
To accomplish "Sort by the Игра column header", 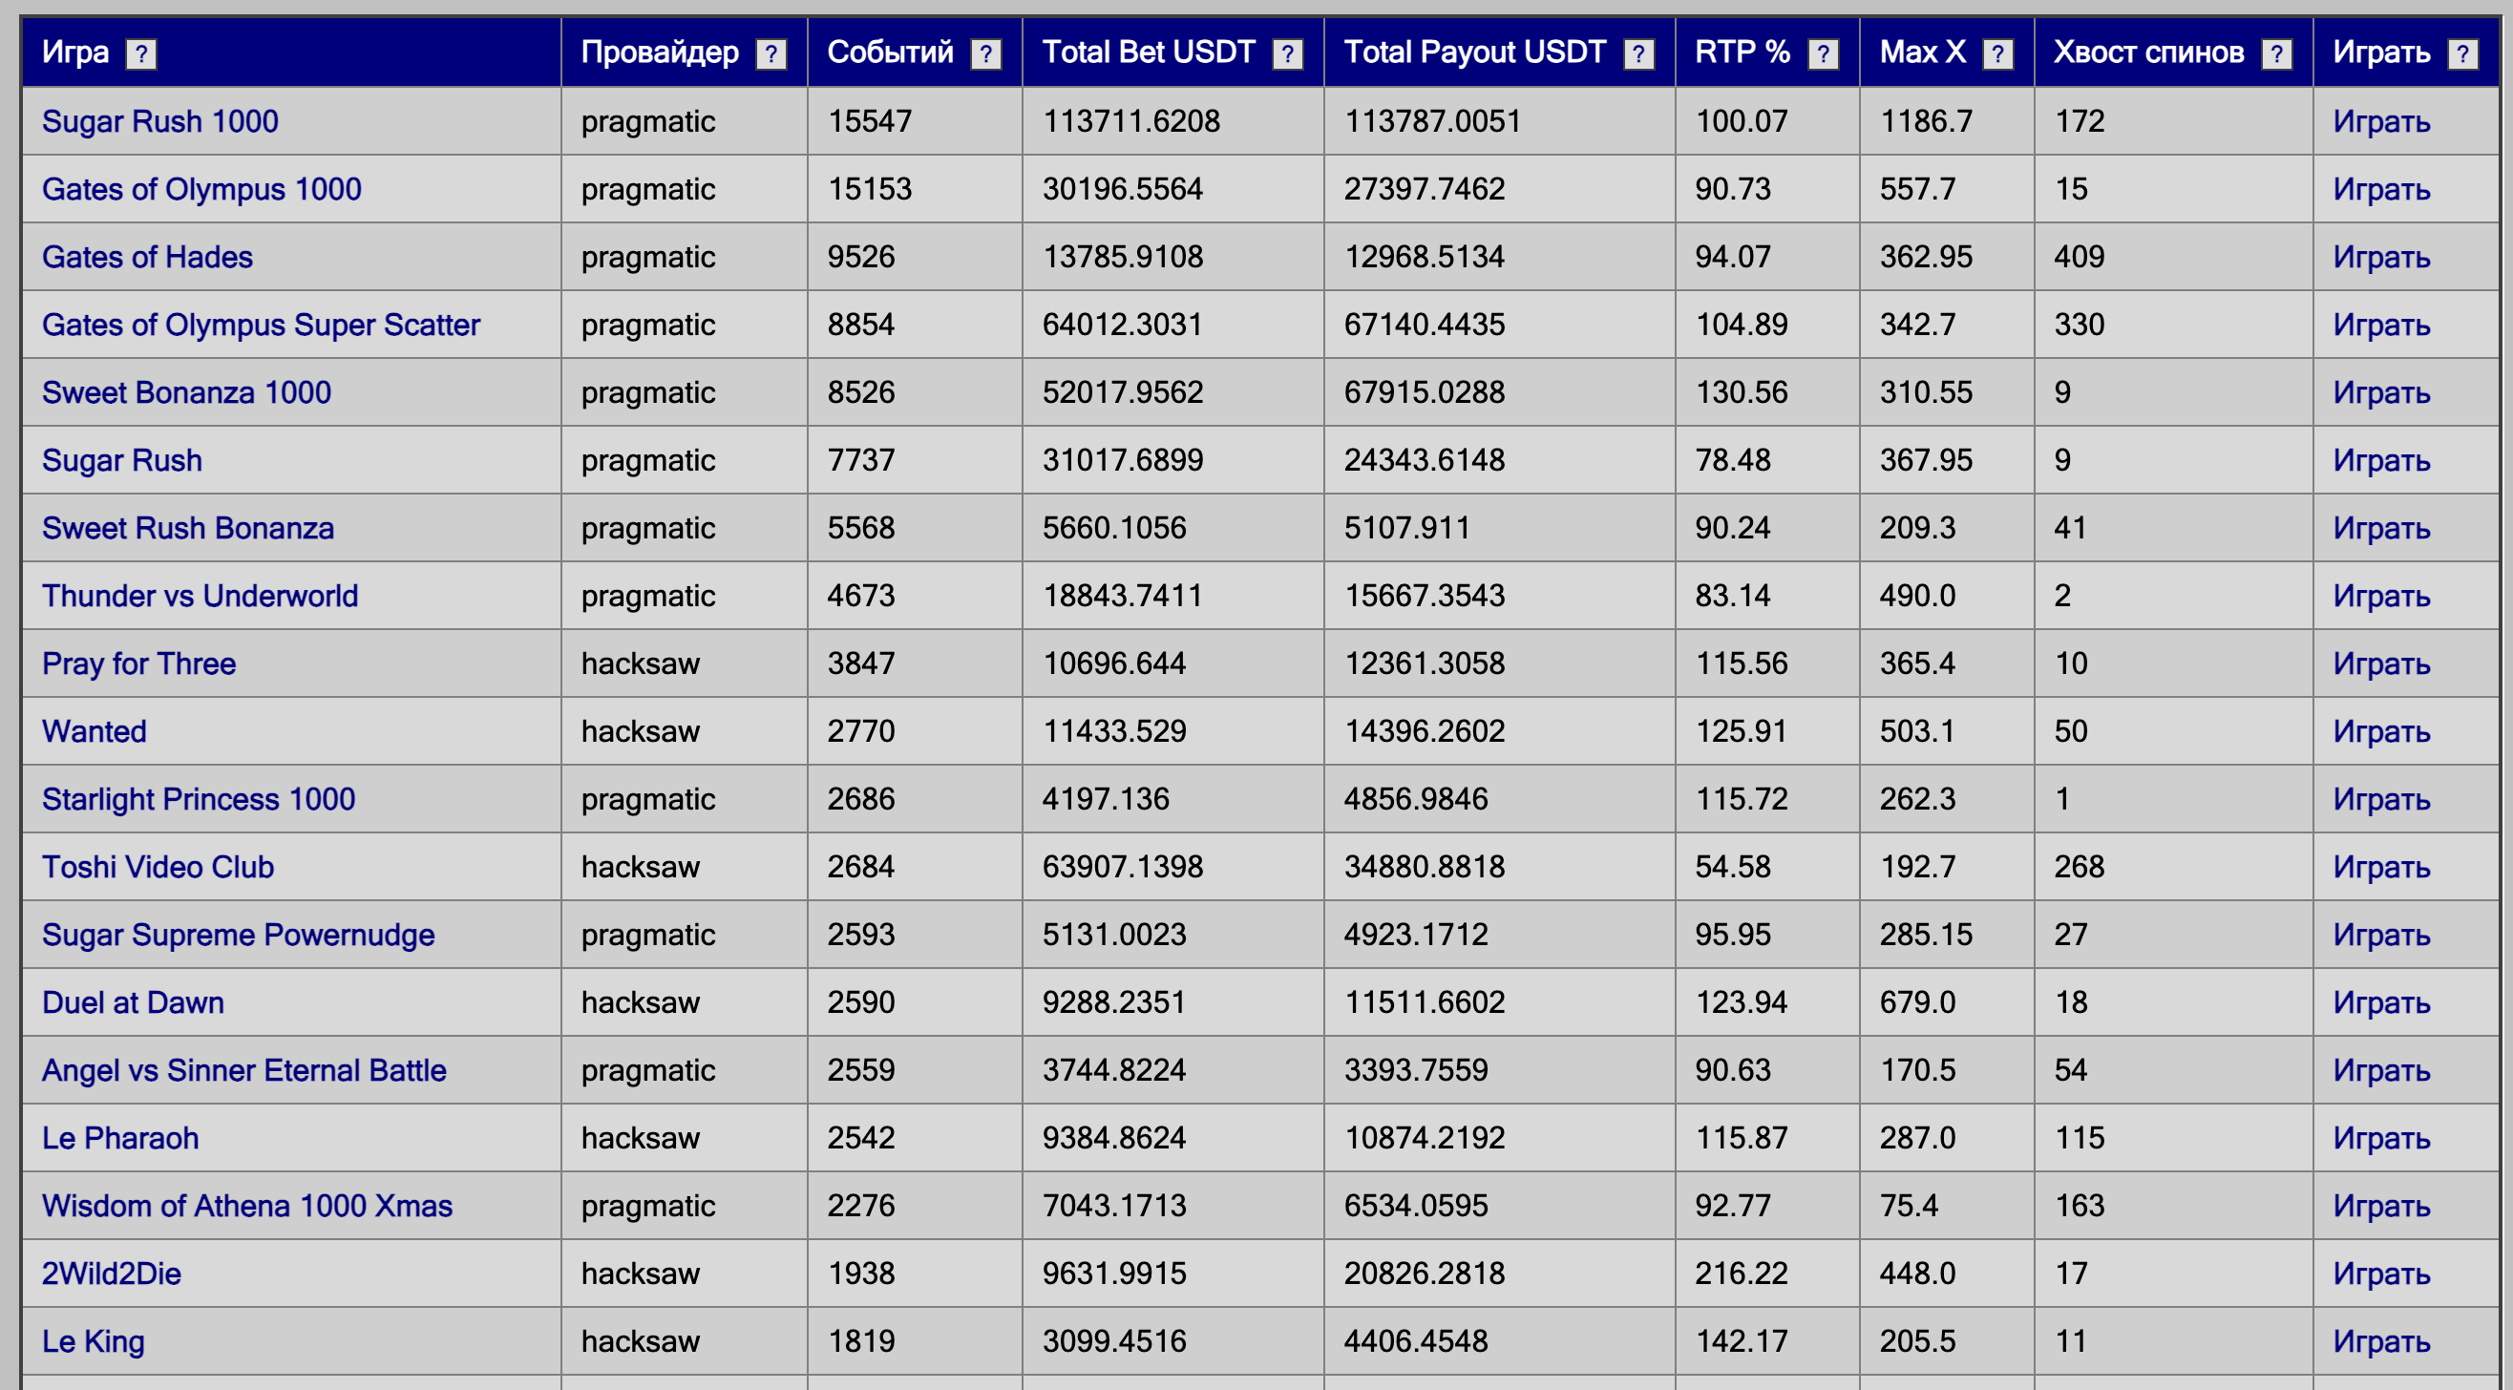I will [75, 52].
